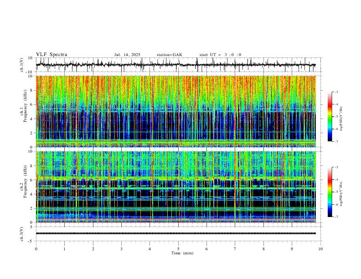
Task: Click the '0' tick on the time axis
Action: [x=36, y=249]
